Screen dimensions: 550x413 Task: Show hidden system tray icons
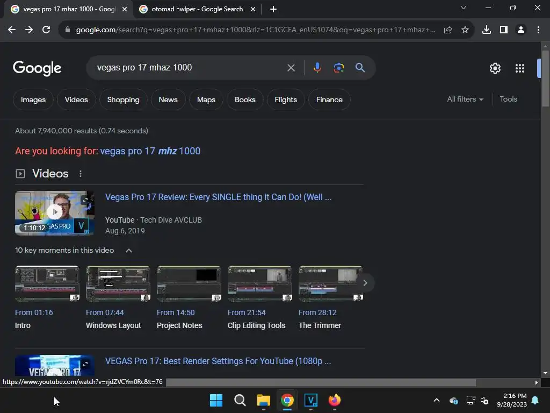[x=436, y=400]
